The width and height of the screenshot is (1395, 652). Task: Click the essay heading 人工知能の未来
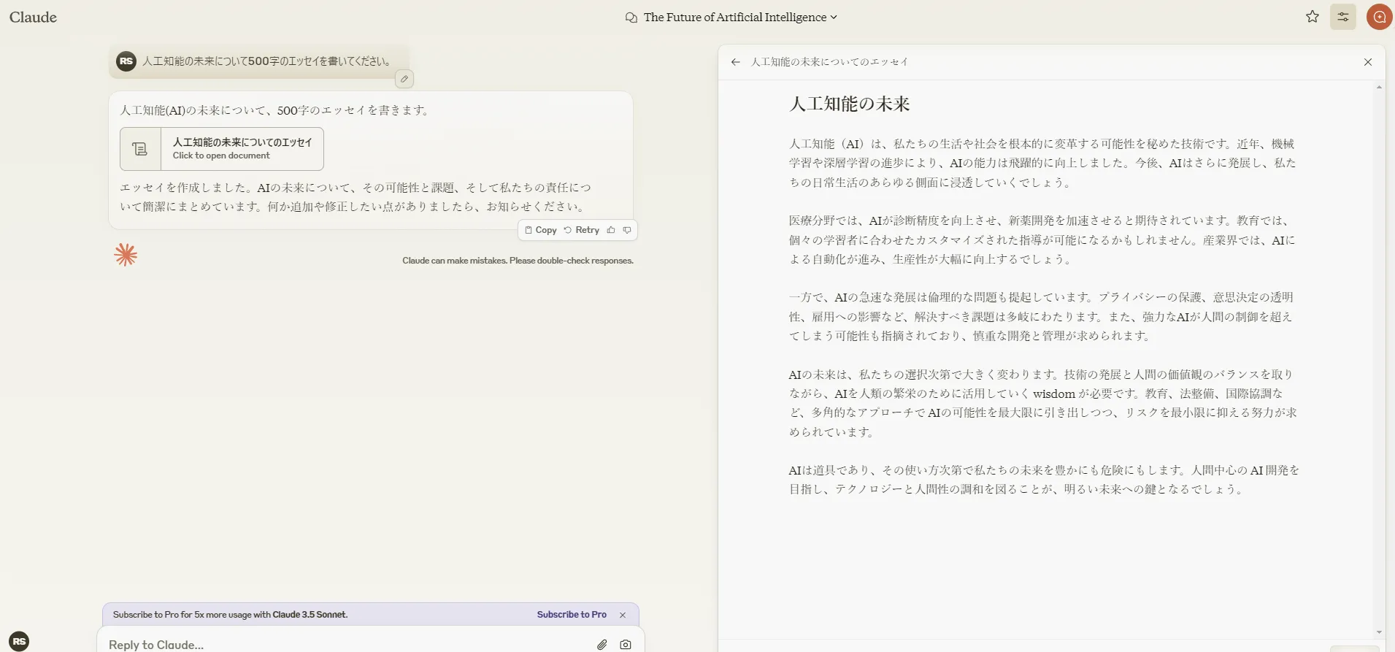850,104
